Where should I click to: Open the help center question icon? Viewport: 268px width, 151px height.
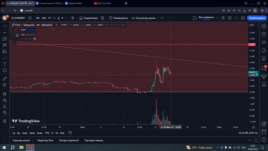click(264, 140)
